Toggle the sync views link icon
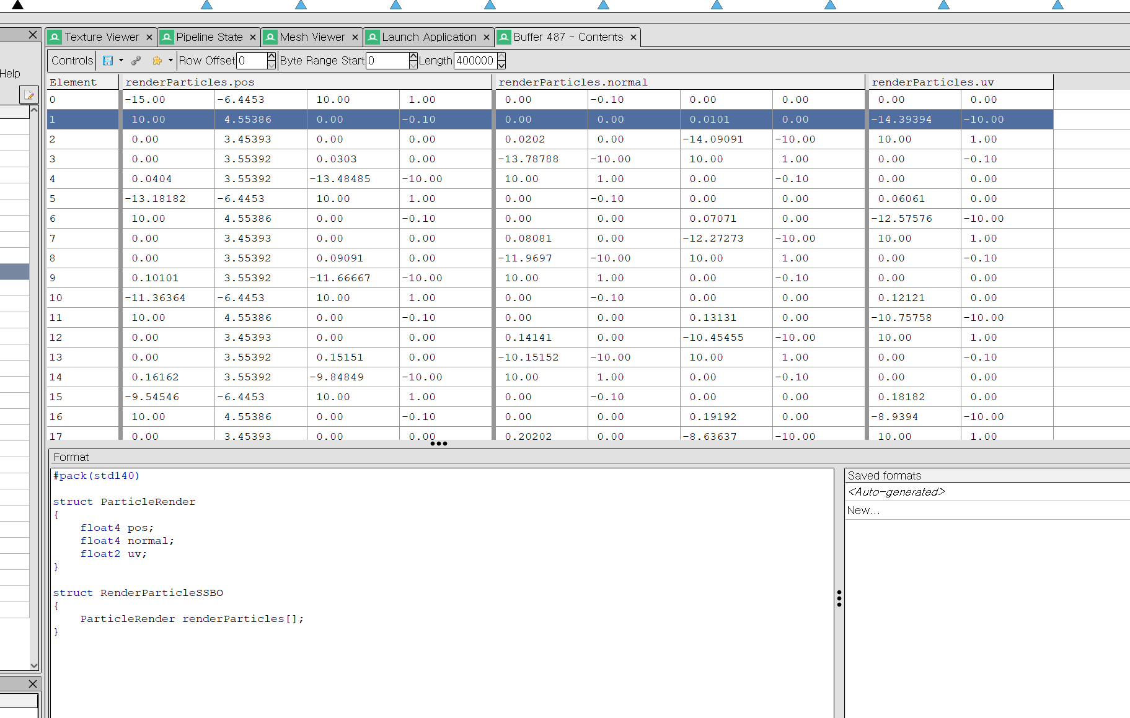 136,60
